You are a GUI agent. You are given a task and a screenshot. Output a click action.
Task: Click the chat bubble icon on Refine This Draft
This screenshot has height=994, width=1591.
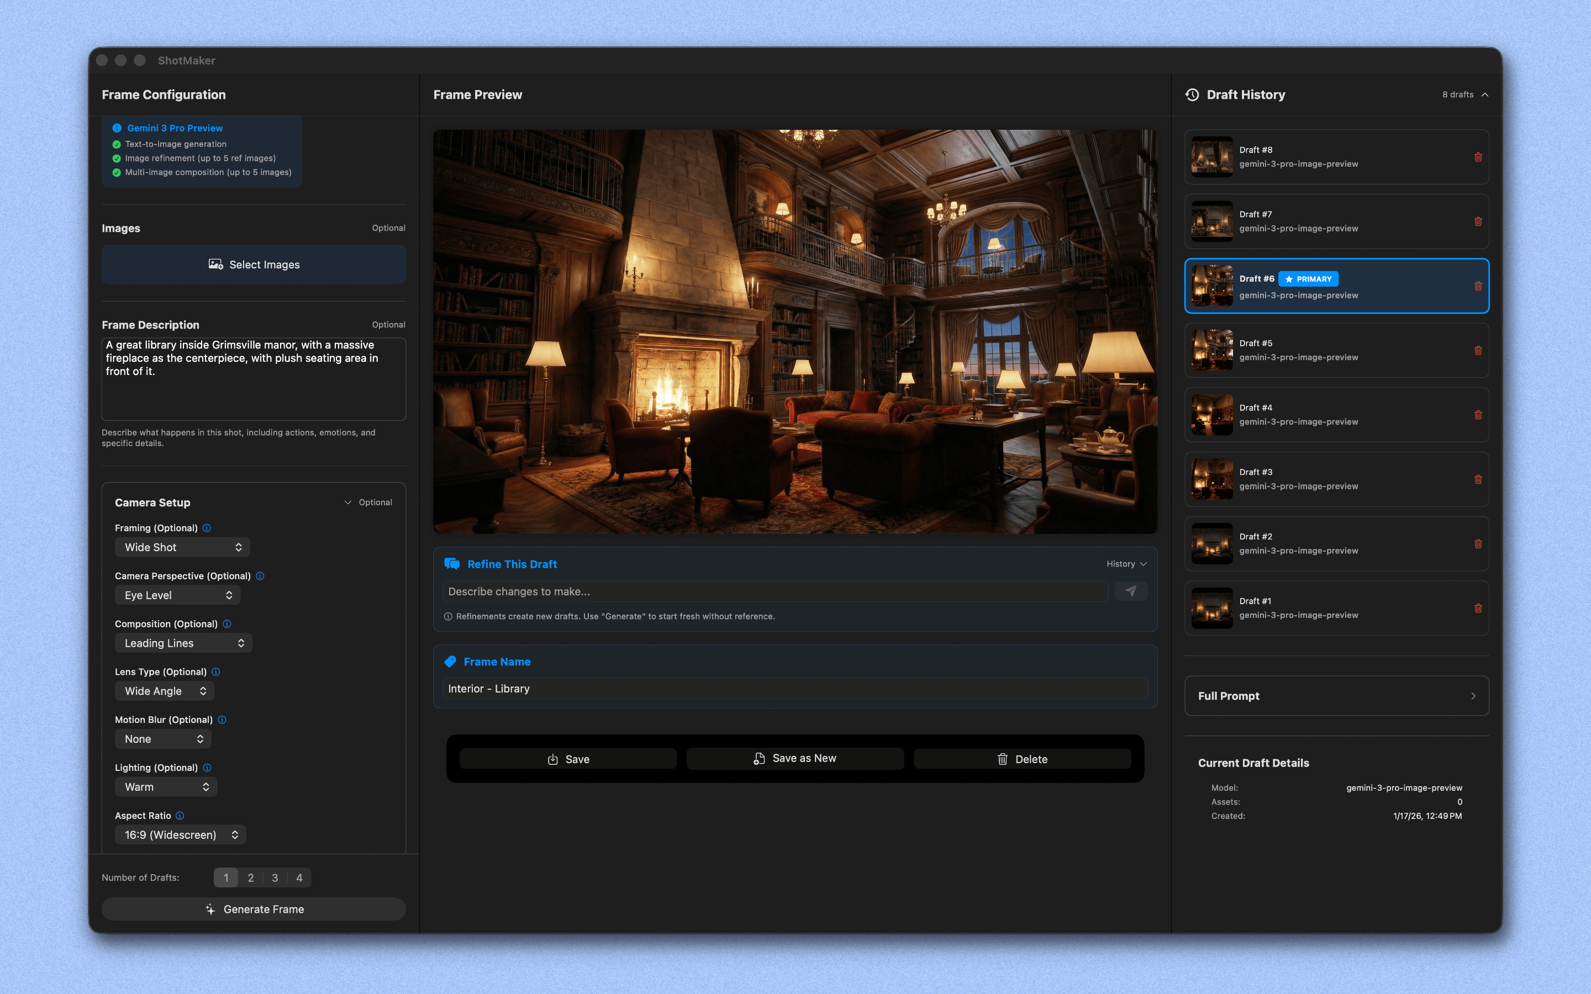[x=452, y=563]
